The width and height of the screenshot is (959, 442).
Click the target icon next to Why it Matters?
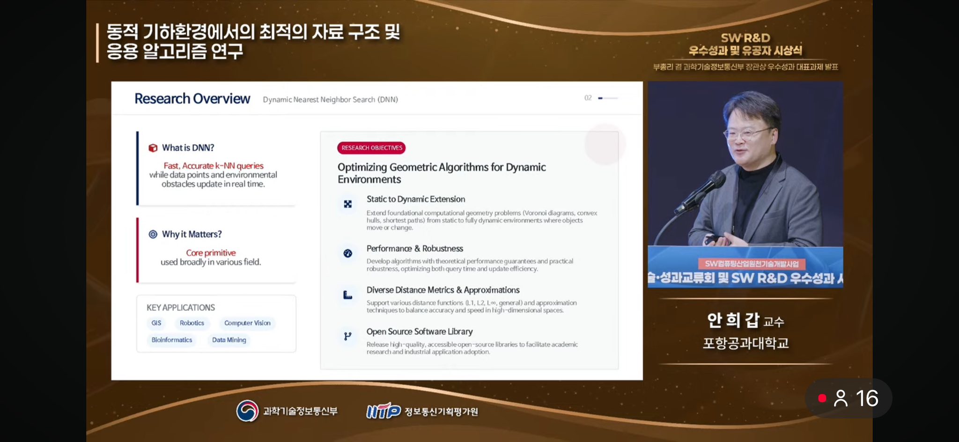click(x=153, y=234)
